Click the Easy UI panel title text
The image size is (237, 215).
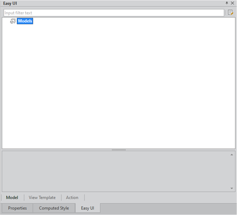[10, 3]
